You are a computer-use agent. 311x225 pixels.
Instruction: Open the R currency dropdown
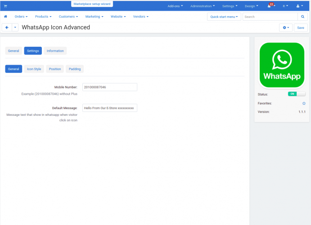pyautogui.click(x=285, y=6)
